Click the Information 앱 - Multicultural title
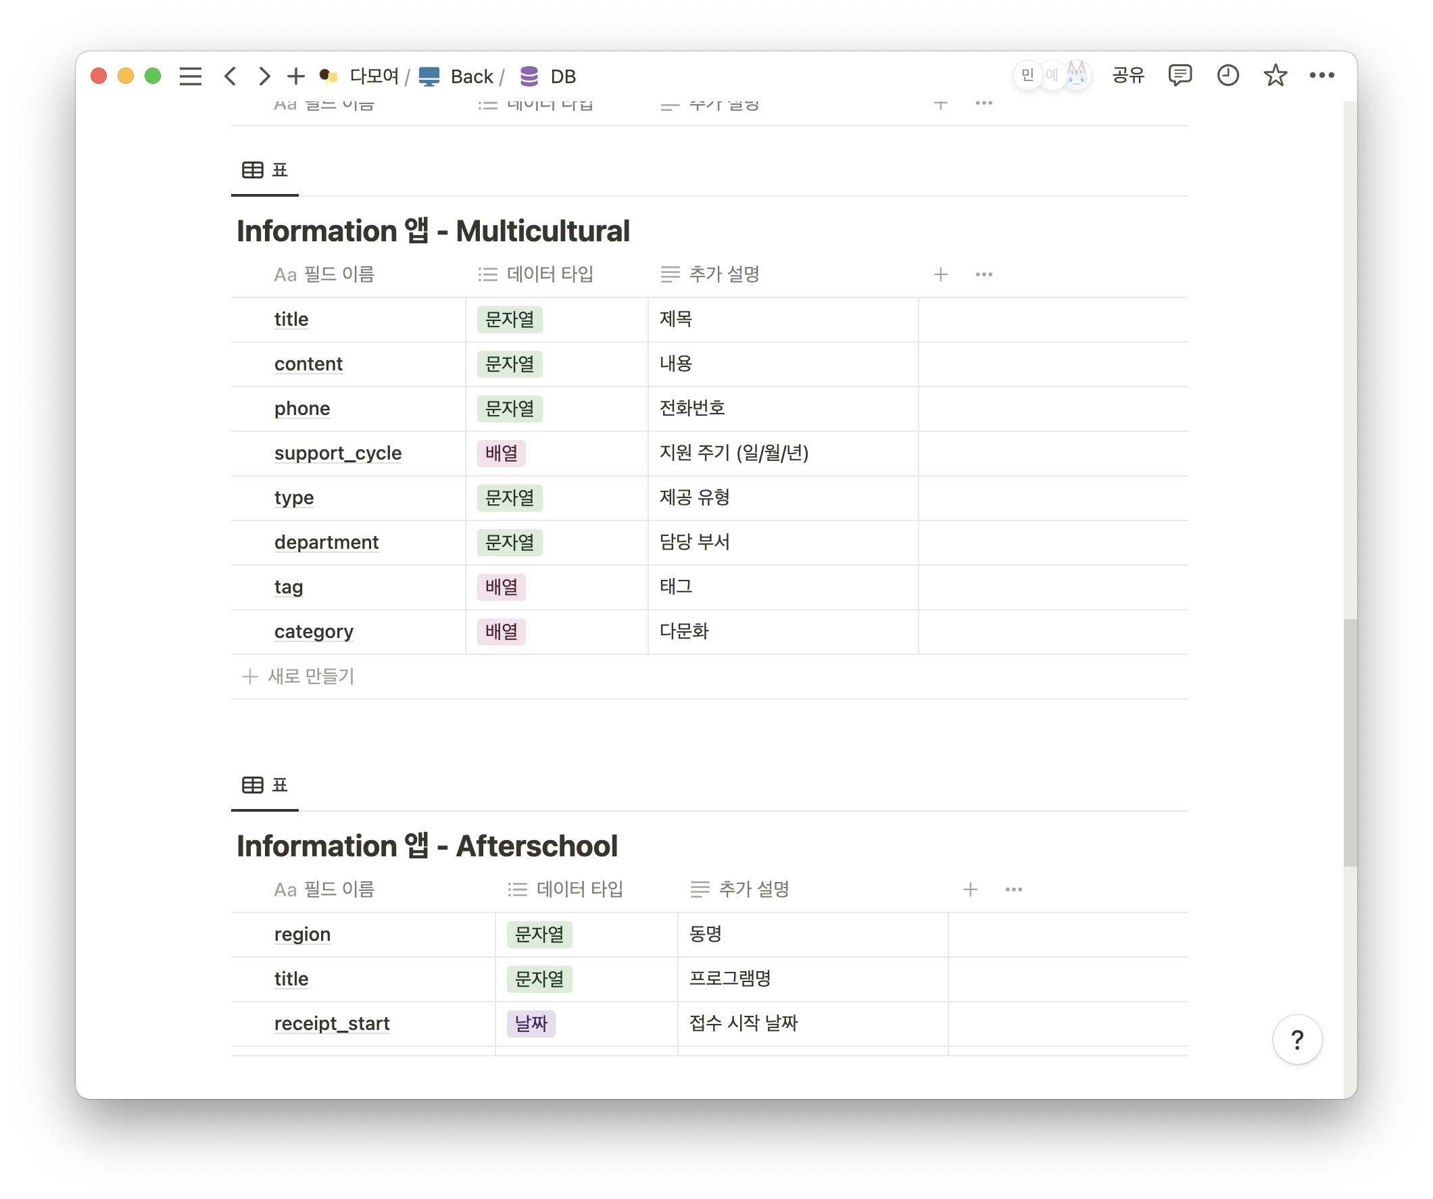 click(x=433, y=230)
